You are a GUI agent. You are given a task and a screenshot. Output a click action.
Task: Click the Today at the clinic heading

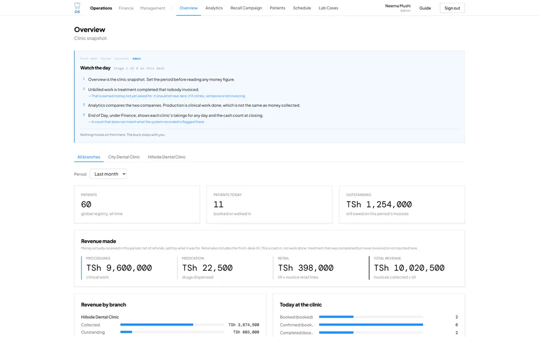(301, 305)
